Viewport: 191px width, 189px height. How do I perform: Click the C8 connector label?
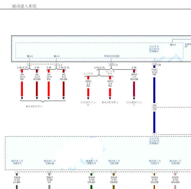tap(159, 65)
